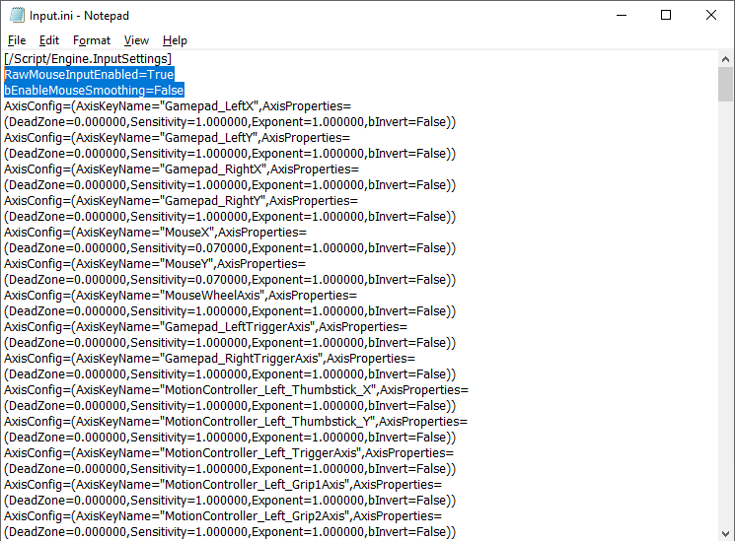This screenshot has height=541, width=735.
Task: Open the View menu
Action: (x=136, y=40)
